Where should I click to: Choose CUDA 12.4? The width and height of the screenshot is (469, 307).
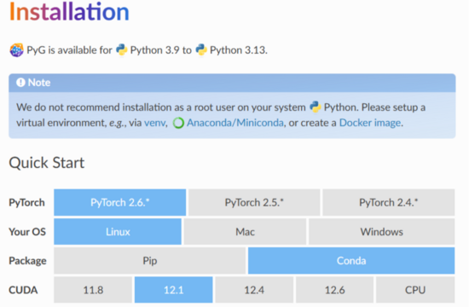(254, 290)
